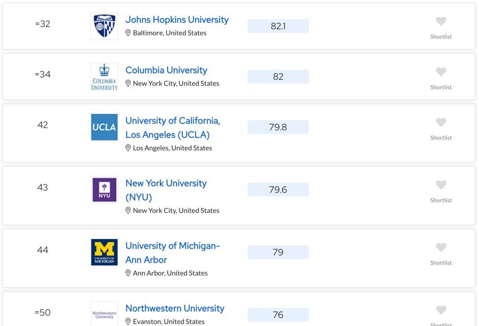Shortlist New York University using heart icon
Screen dimensions: 479x326
[x=441, y=185]
